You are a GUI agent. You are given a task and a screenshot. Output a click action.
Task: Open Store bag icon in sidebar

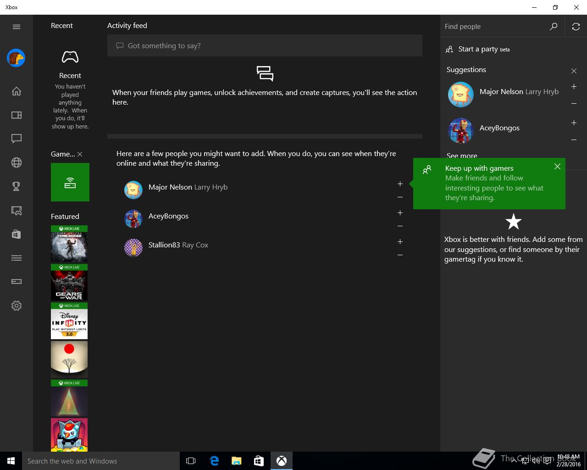17,234
